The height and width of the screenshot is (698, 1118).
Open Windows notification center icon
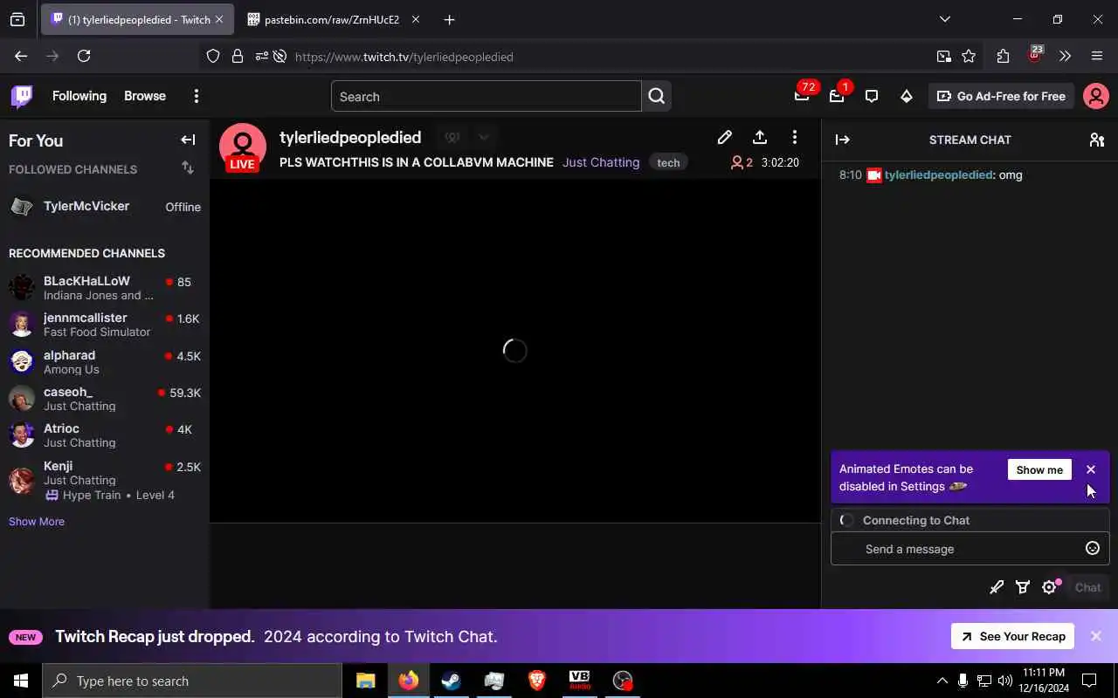pyautogui.click(x=1089, y=681)
